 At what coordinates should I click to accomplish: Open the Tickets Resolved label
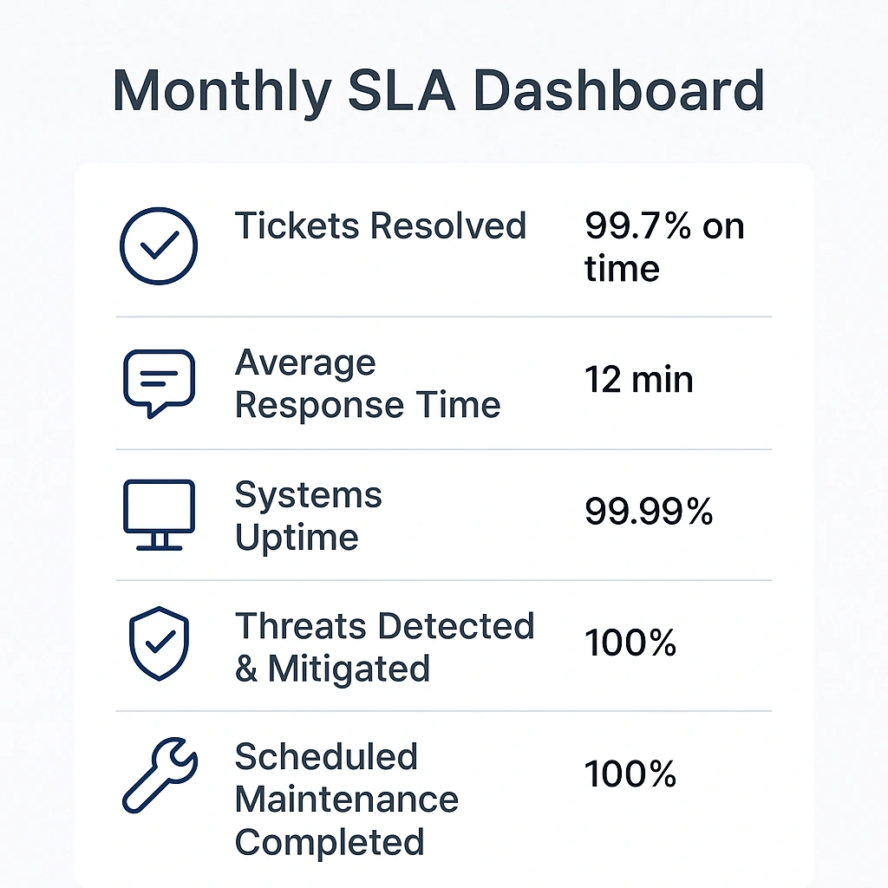[380, 226]
